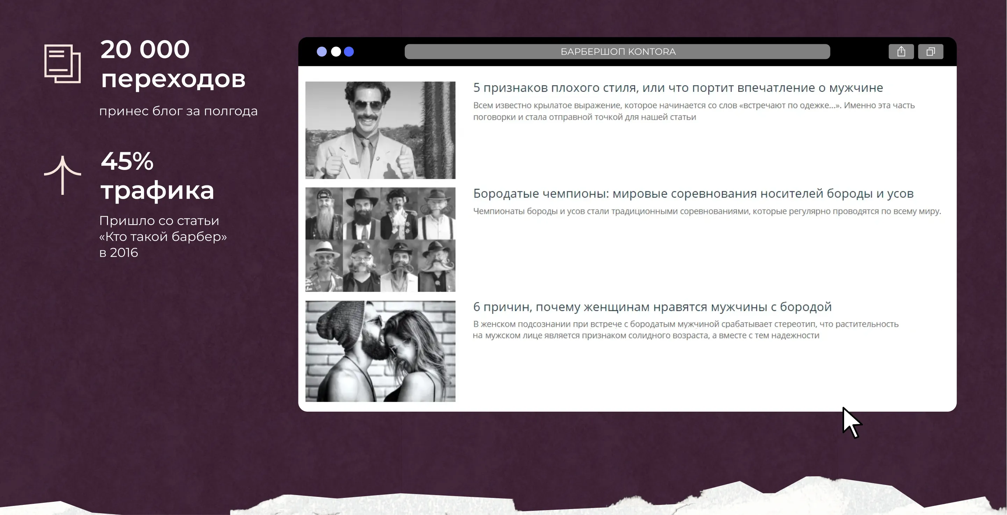Click the '20 000 переходов' heading
This screenshot has width=1007, height=515.
[x=172, y=64]
